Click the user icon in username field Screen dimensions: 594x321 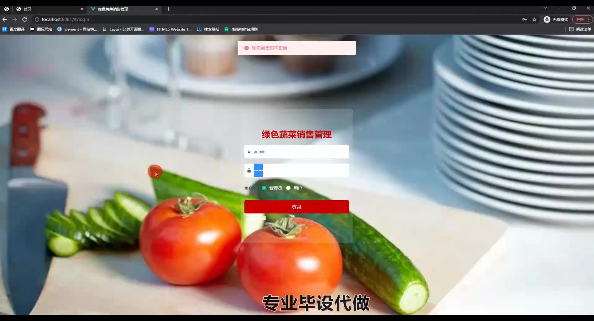tap(249, 152)
